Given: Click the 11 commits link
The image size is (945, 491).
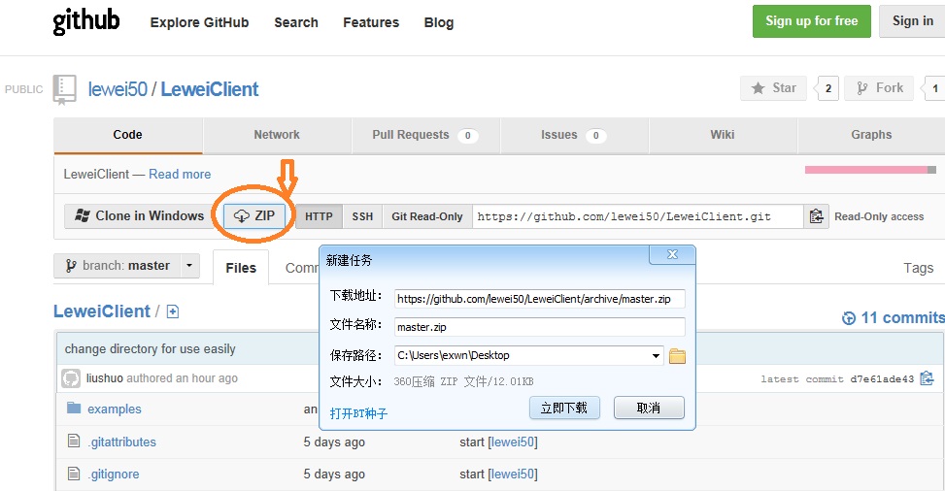Looking at the screenshot, I should point(902,317).
